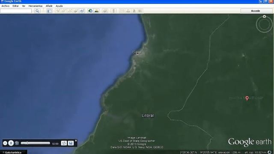Rewind the tour playback

[5, 143]
